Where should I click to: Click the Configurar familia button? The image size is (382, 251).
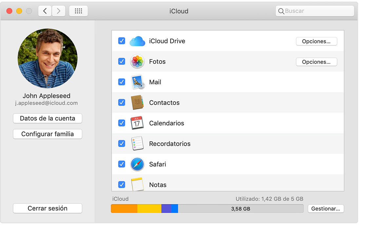point(48,134)
